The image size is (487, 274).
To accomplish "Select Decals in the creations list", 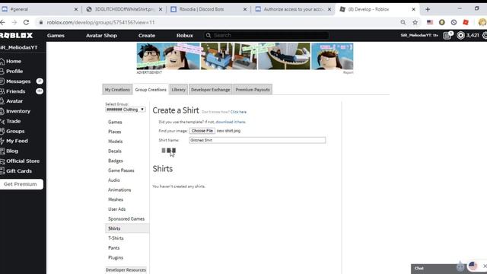I will tap(115, 151).
